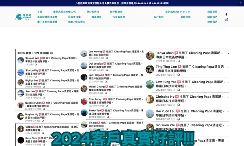The image size is (244, 146).
Task: Open 洗冷氣服務 menu item
Action: 119,17
